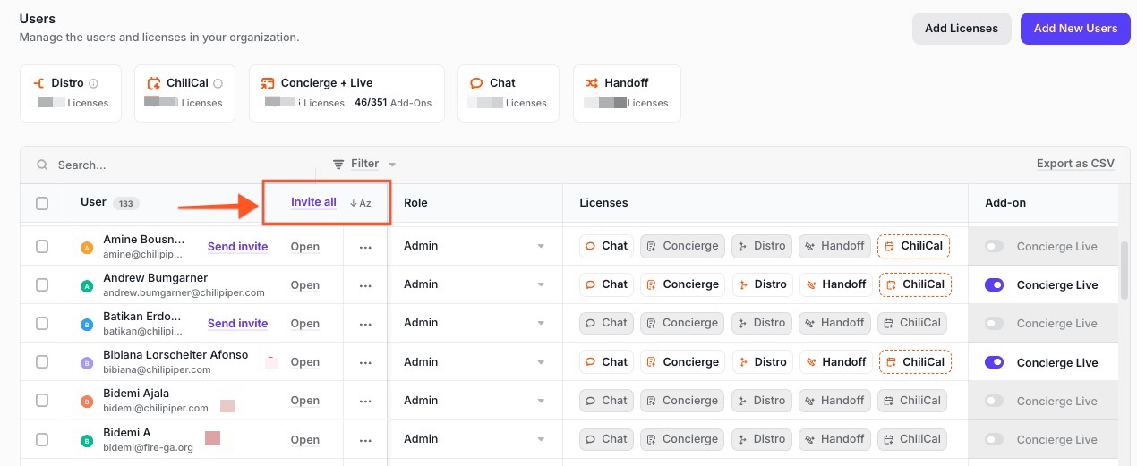
Task: Select the ChiliCal license card
Action: click(184, 93)
